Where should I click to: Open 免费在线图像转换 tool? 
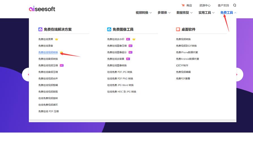click(x=117, y=65)
